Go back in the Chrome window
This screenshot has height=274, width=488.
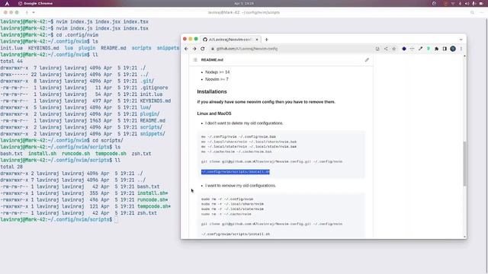(186, 49)
